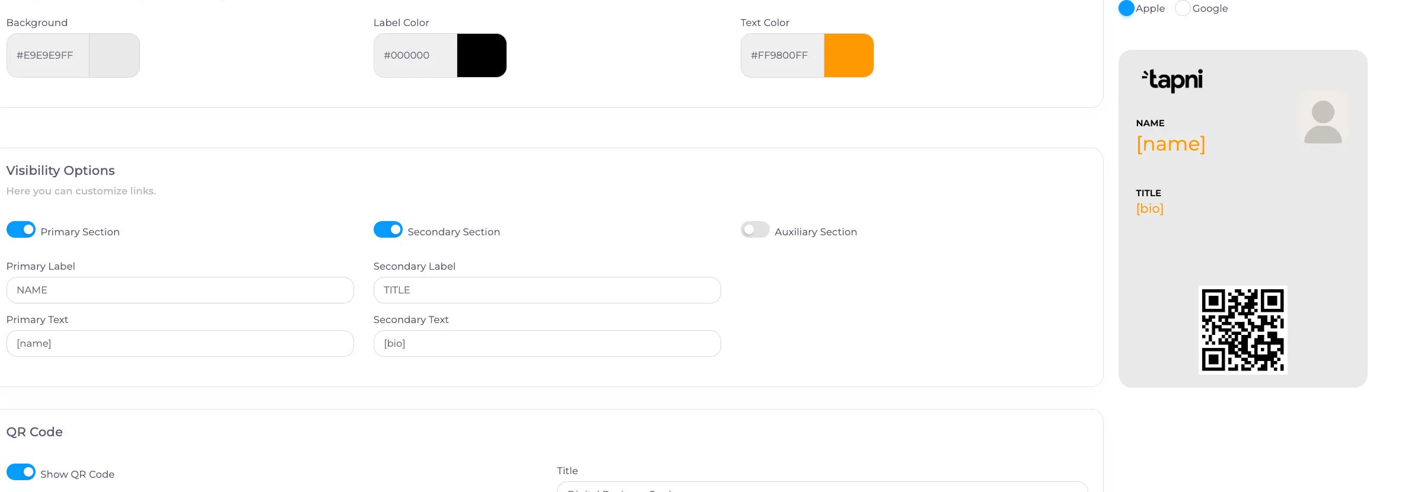Click the Secondary Label input field
This screenshot has height=492, width=1421.
click(547, 290)
